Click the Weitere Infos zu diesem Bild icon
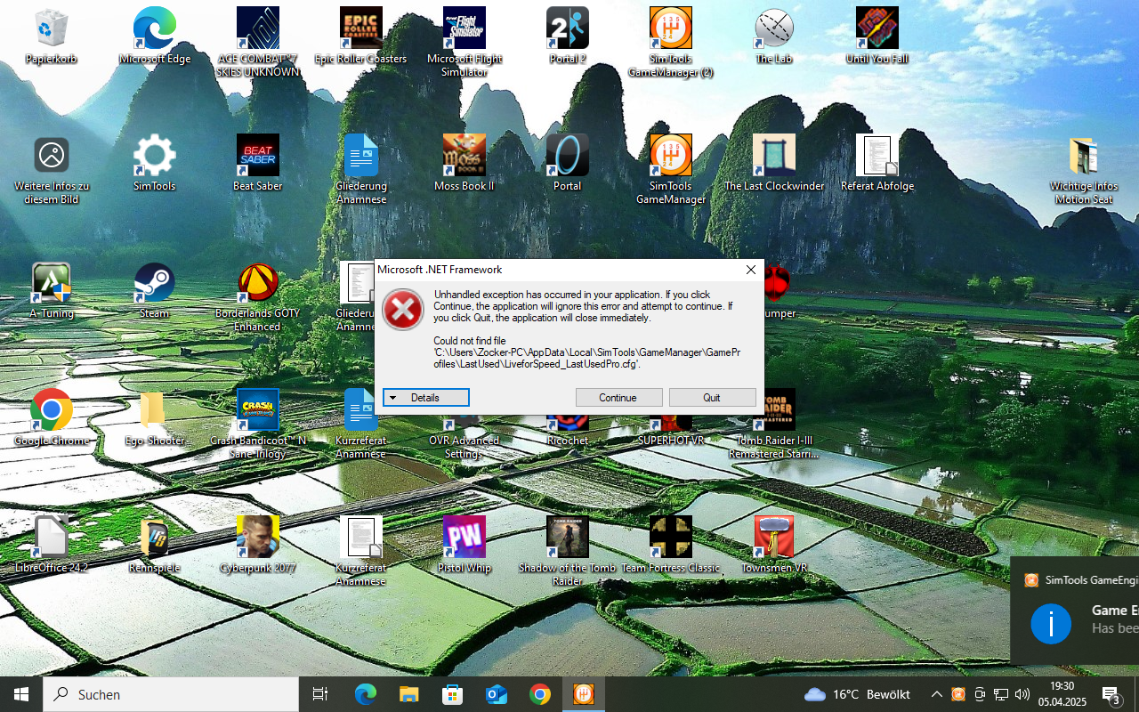This screenshot has height=712, width=1139. (x=52, y=171)
